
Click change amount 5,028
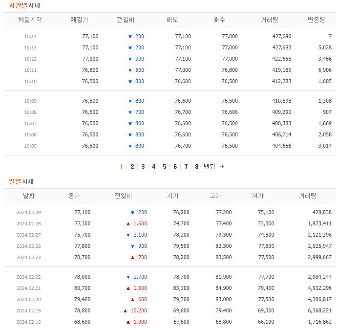coord(325,47)
